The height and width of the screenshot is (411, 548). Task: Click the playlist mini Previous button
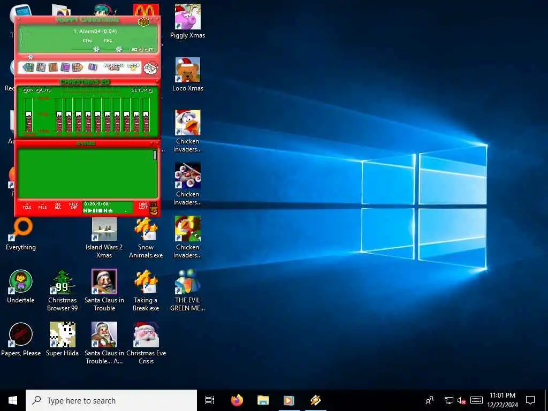(x=85, y=211)
